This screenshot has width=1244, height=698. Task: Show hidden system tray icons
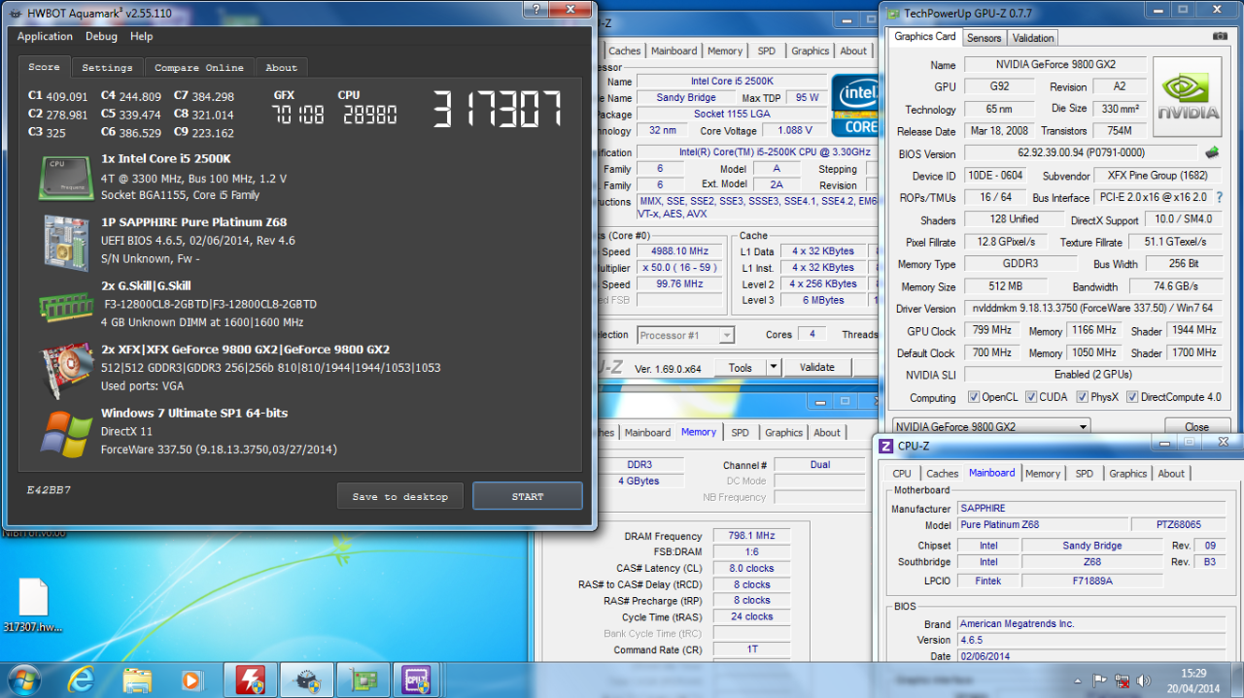[x=1078, y=681]
